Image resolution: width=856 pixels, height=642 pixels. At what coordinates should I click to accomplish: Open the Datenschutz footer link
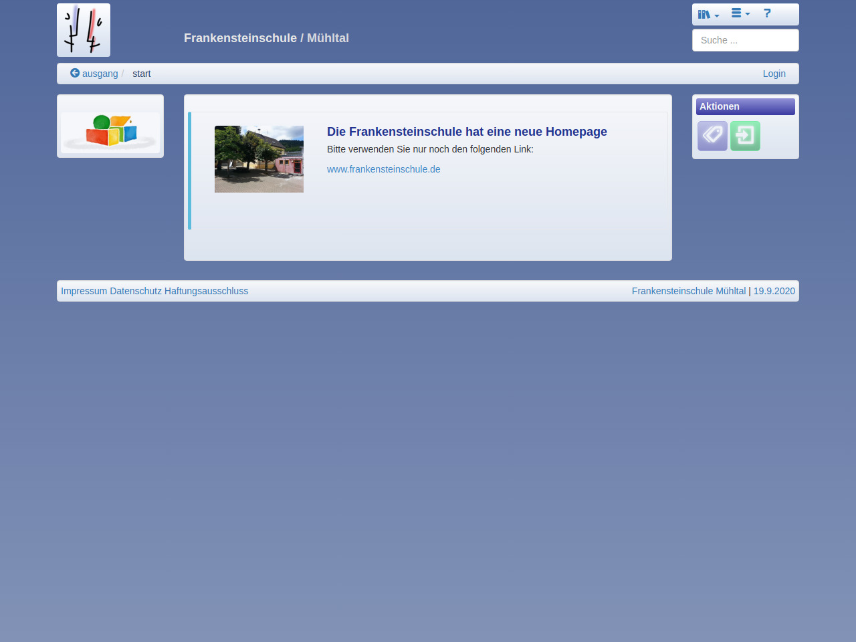136,291
